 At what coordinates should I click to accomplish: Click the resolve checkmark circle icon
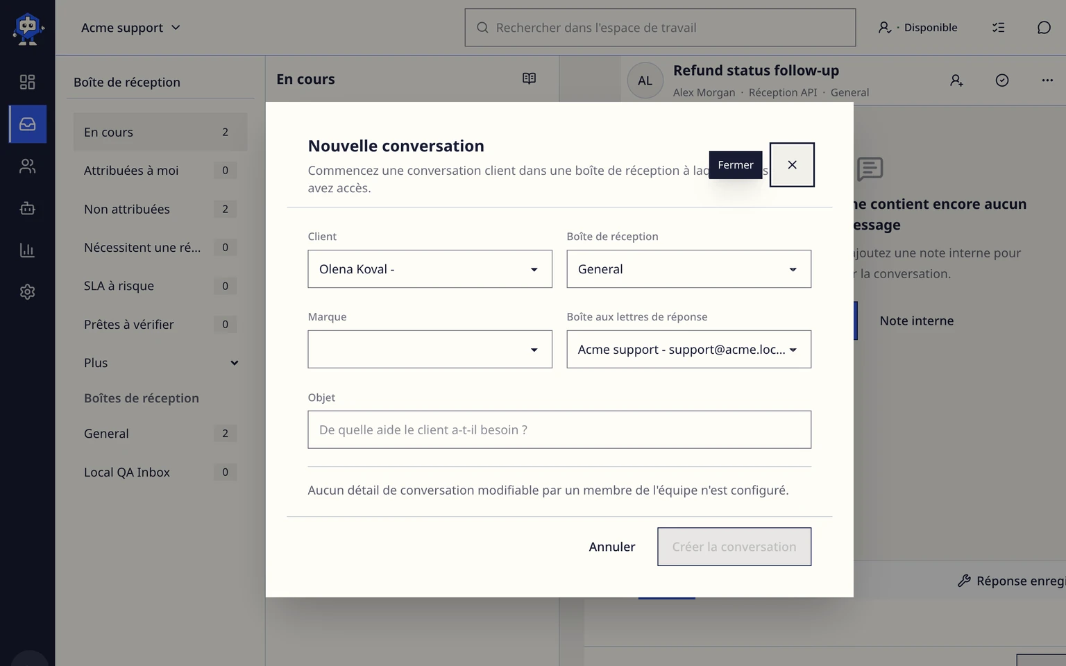tap(1002, 80)
